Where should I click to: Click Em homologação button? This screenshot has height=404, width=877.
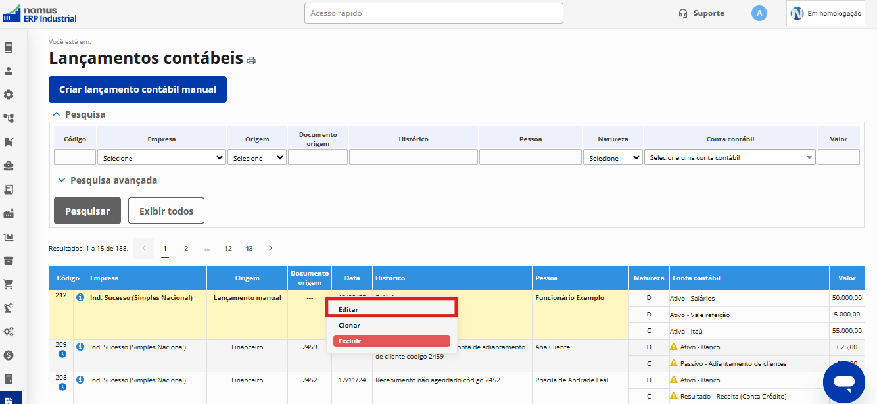pos(826,13)
